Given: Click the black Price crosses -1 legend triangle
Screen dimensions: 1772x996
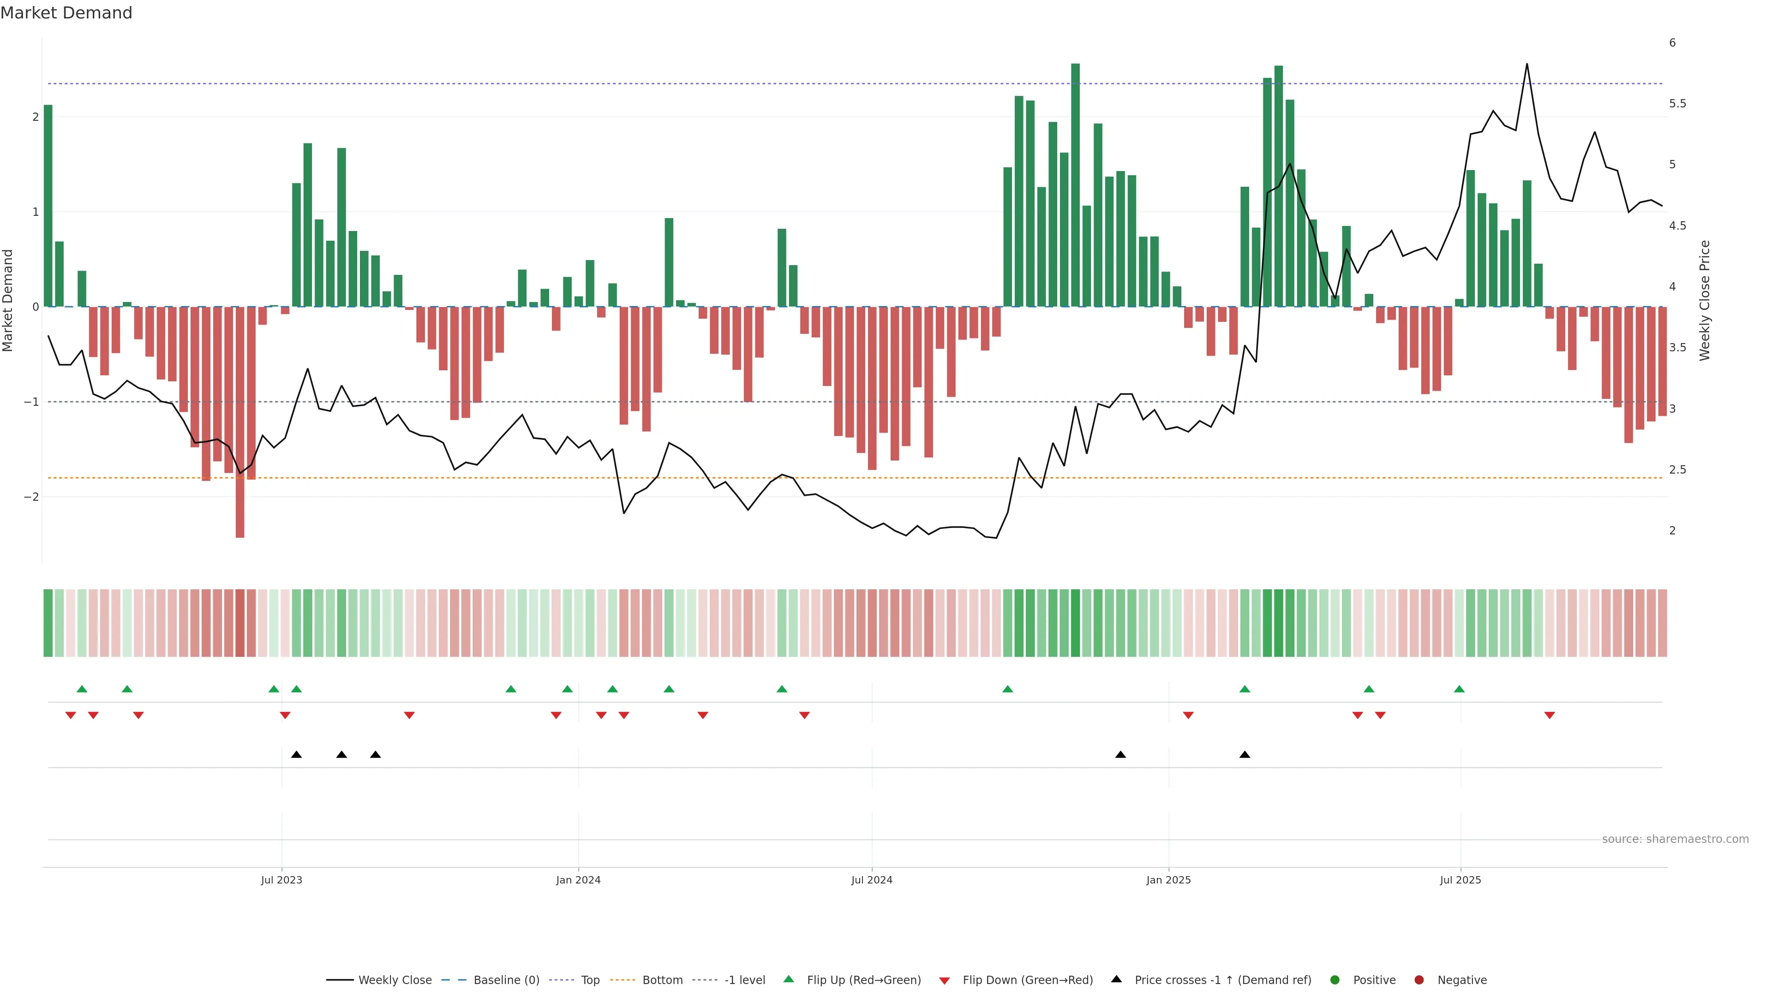Looking at the screenshot, I should click(1116, 979).
